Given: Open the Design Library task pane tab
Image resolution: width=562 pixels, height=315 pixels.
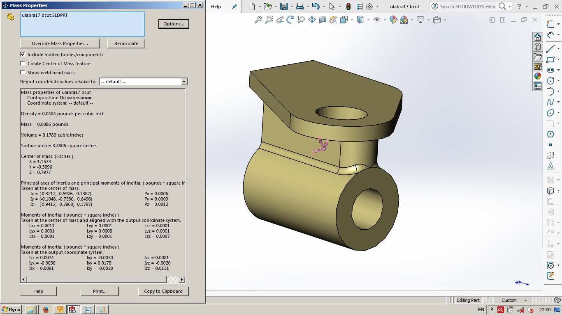Looking at the screenshot, I should tap(538, 47).
